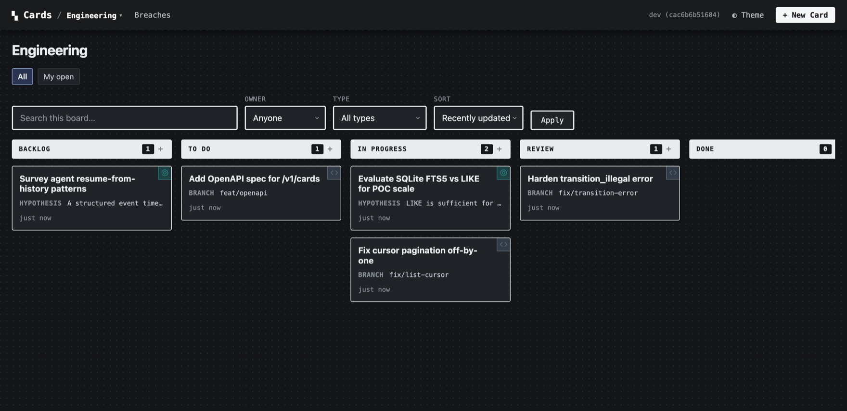Focus the Search this board field
847x411 pixels.
(x=125, y=118)
